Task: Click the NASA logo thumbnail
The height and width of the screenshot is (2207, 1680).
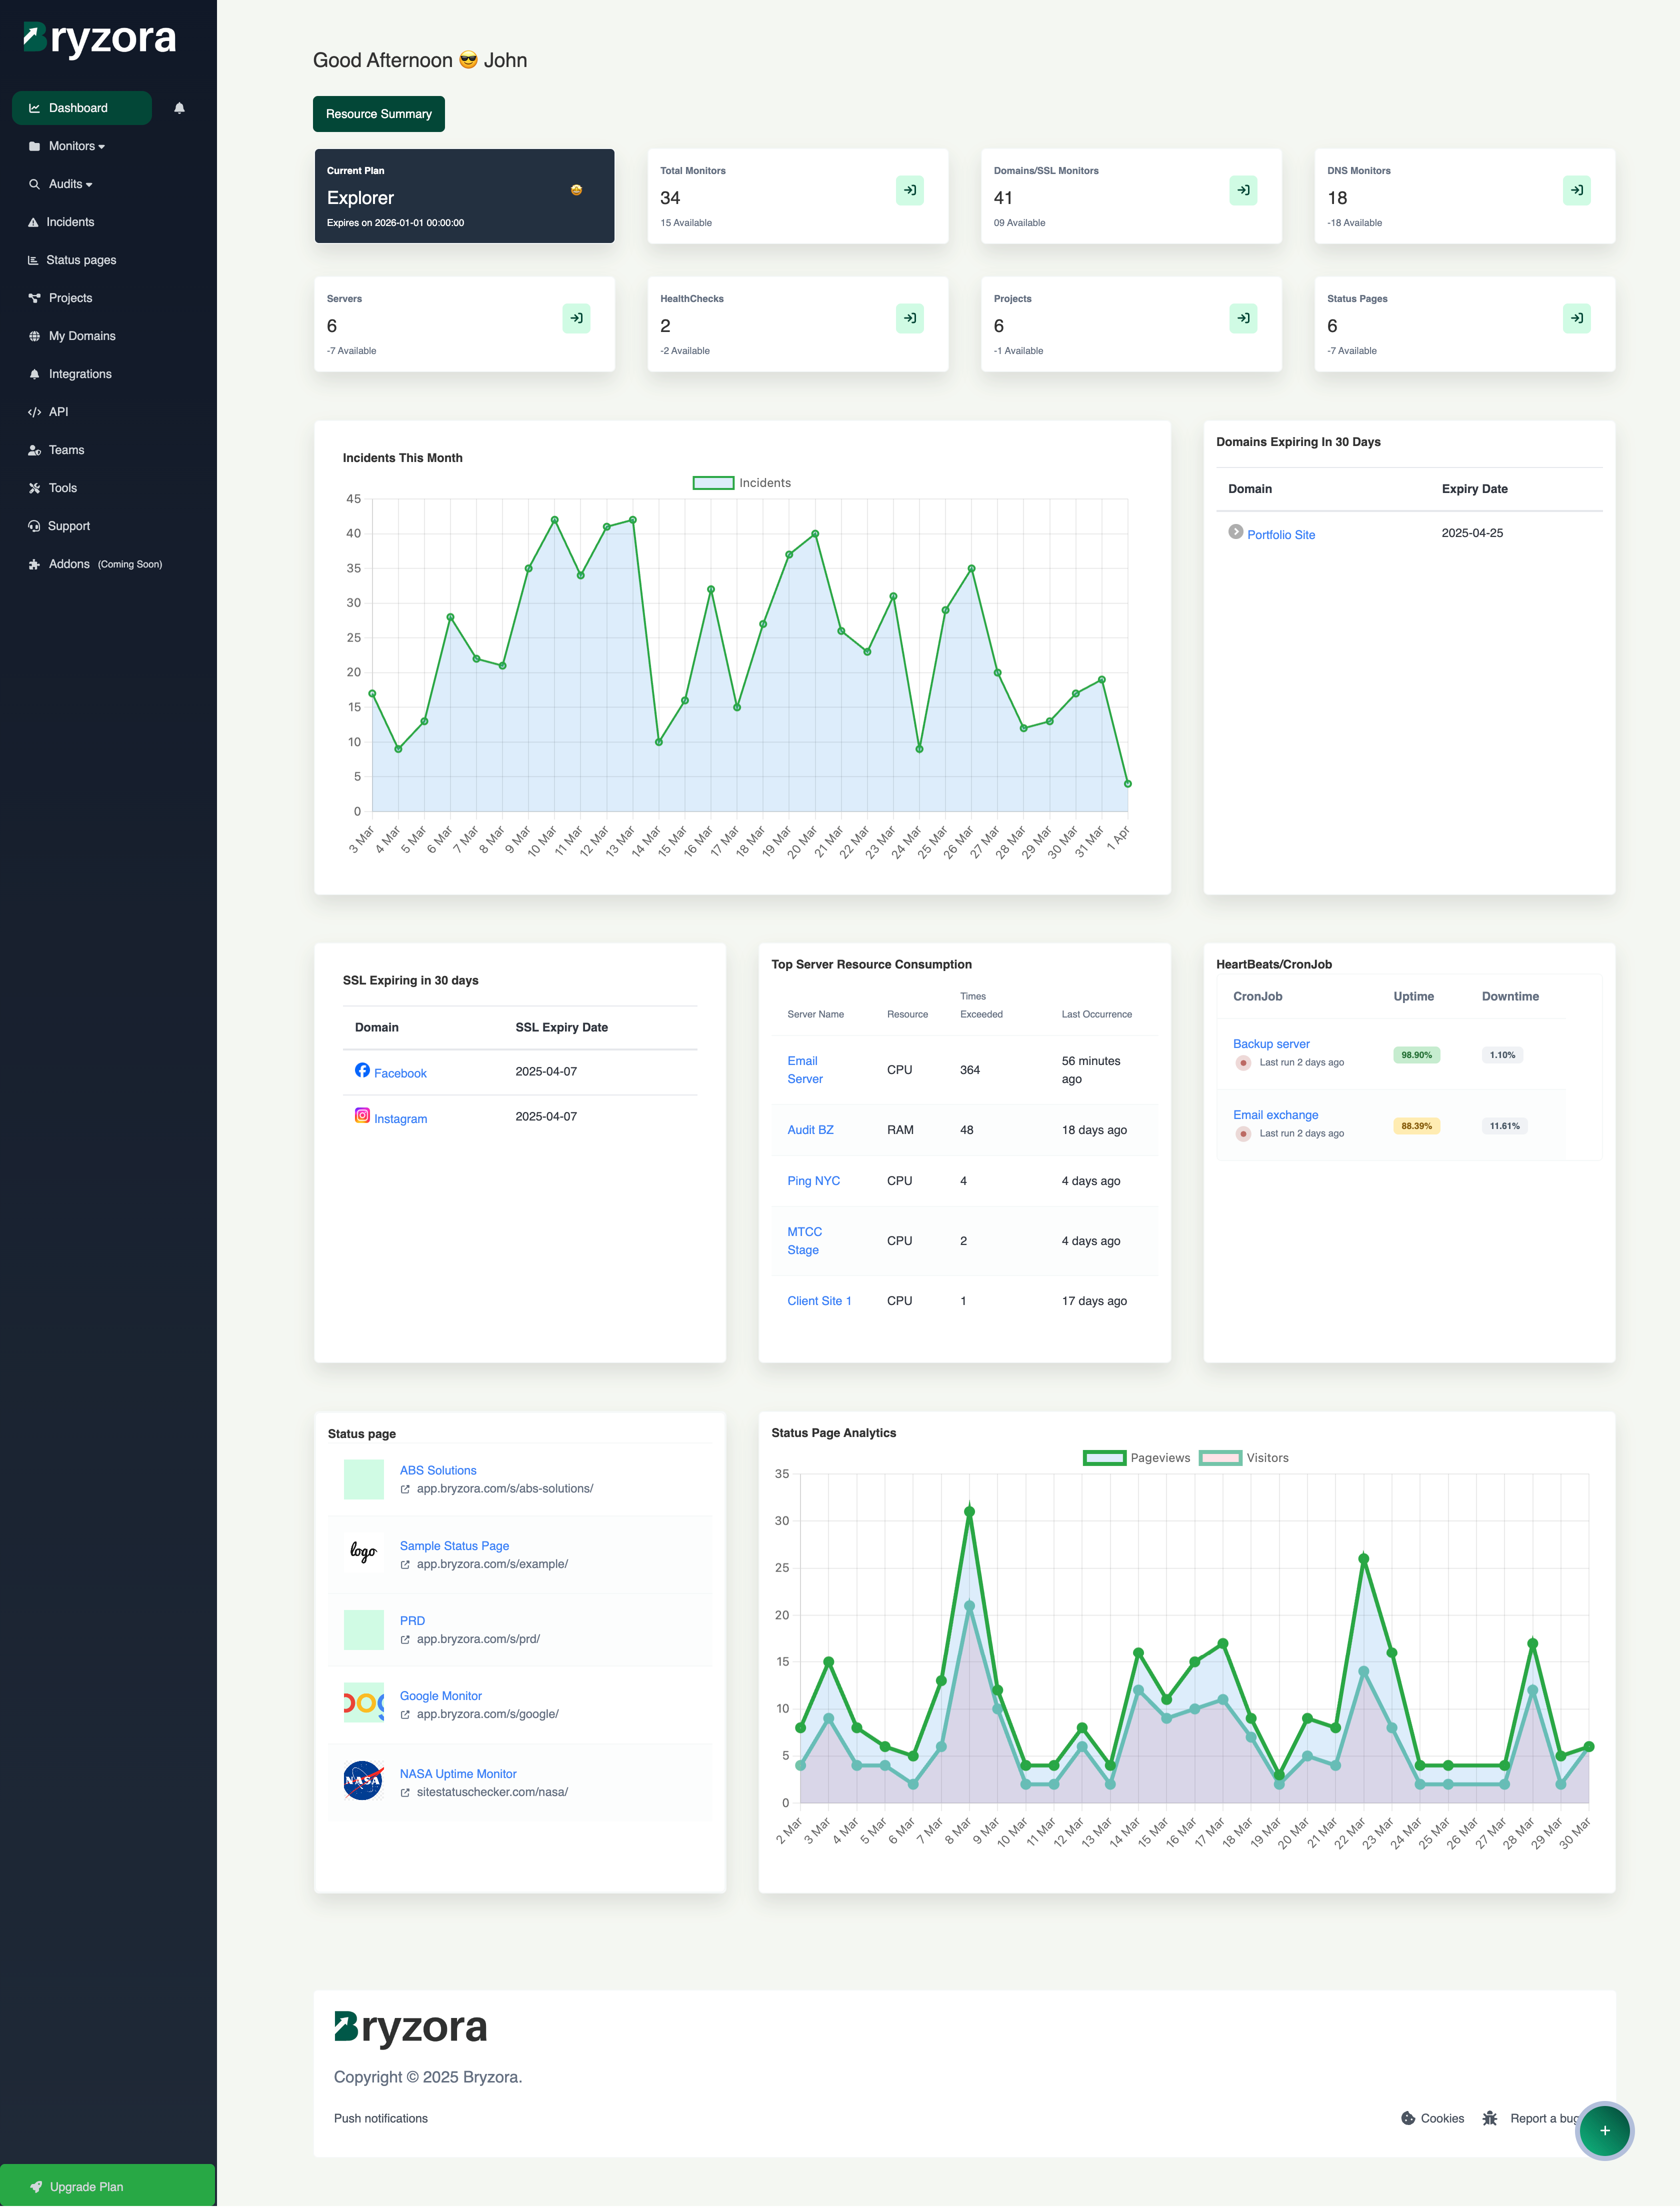Action: pos(363,1781)
